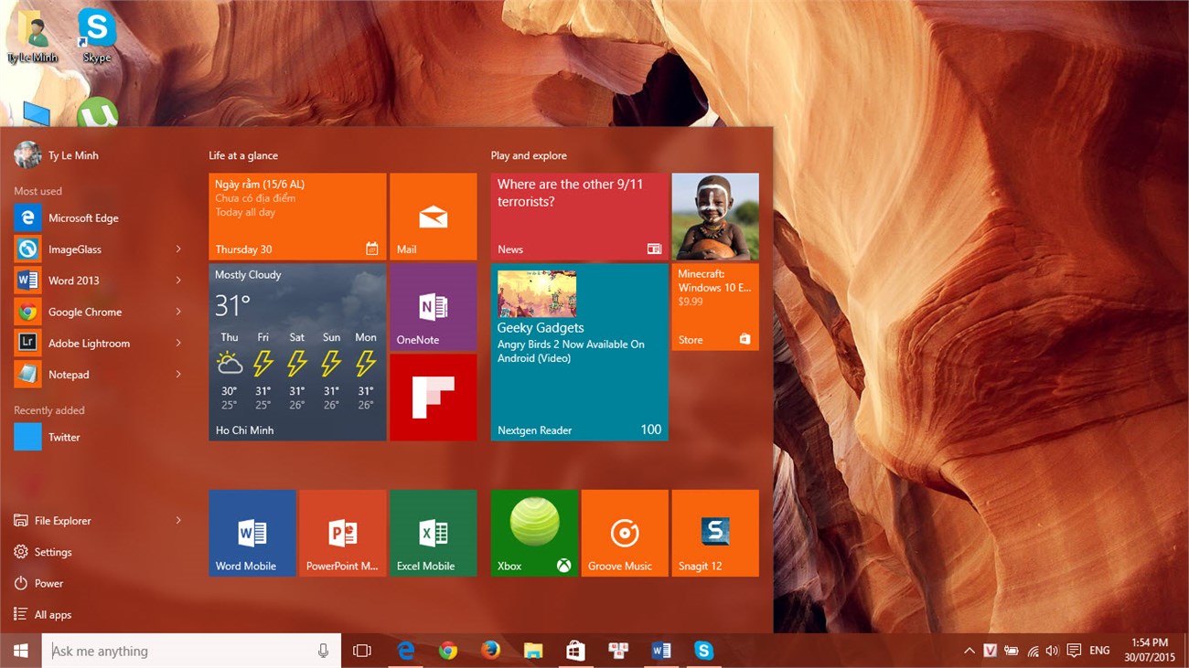This screenshot has width=1189, height=668.
Task: Expand ImageGlass jump list arrow
Action: pyautogui.click(x=178, y=249)
